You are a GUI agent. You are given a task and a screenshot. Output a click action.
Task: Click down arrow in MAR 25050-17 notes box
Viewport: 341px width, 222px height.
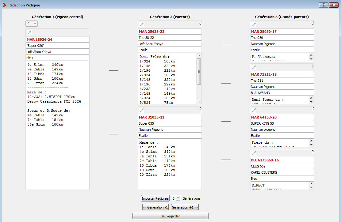click(x=311, y=59)
